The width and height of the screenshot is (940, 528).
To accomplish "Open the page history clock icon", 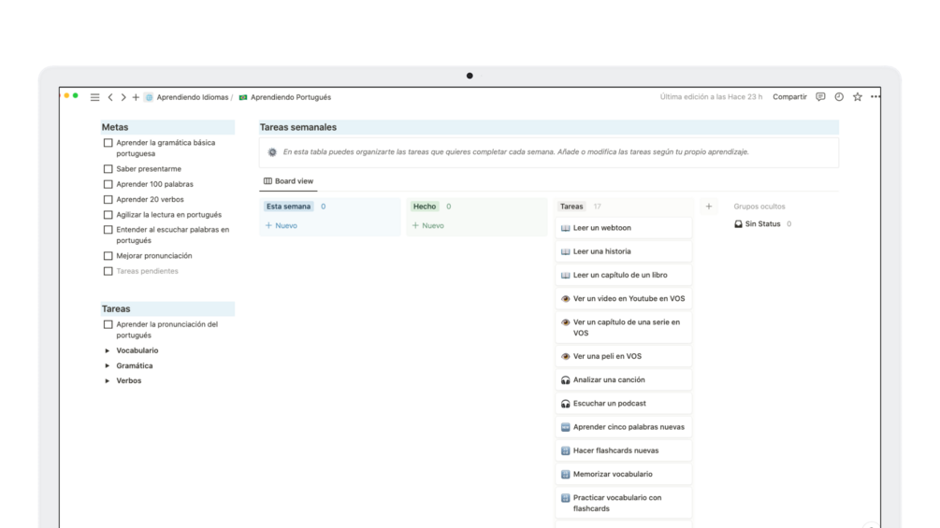I will [839, 97].
